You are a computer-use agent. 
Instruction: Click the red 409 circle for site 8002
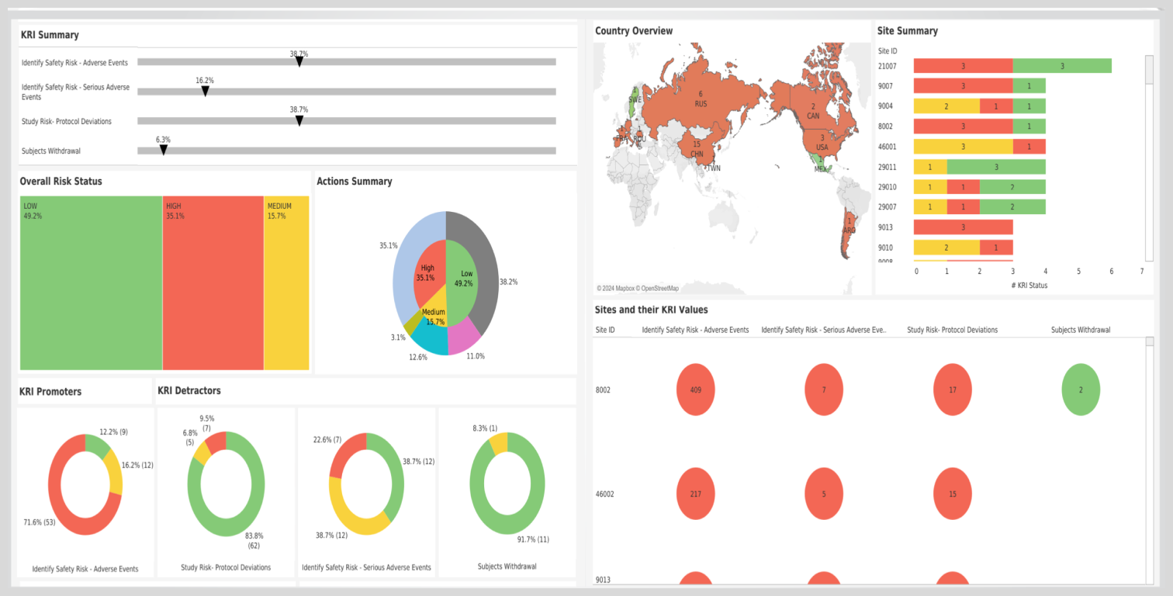pyautogui.click(x=695, y=390)
